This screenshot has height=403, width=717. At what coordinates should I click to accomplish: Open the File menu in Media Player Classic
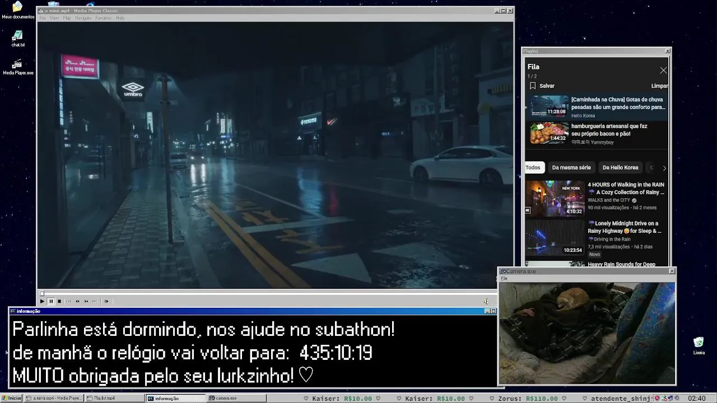43,18
